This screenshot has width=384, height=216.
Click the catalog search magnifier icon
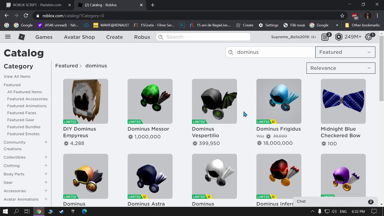point(231,52)
